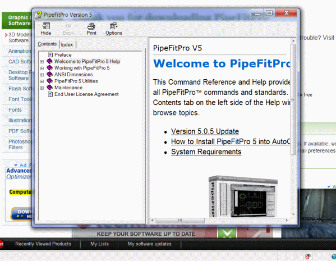Switch to the Index tab
The height and width of the screenshot is (261, 336).
click(x=67, y=44)
